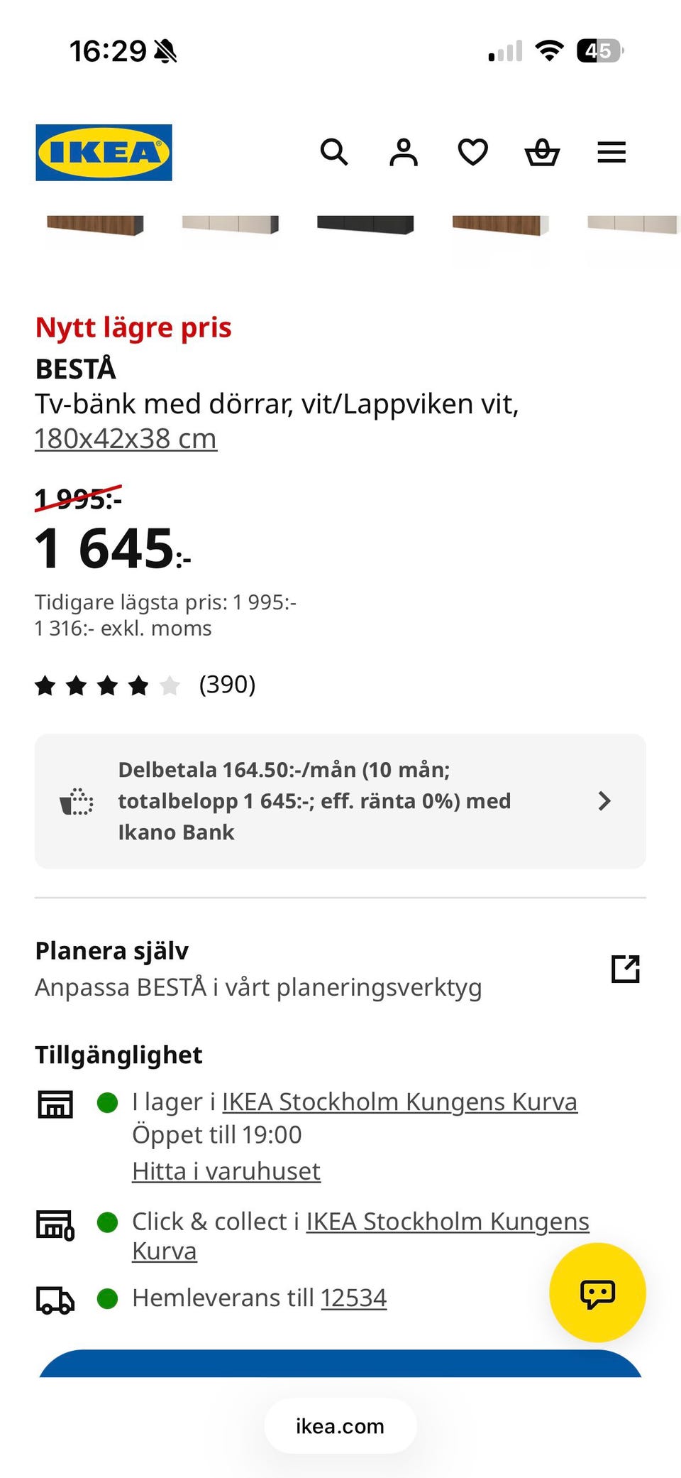Viewport: 681px width, 1478px height.
Task: Open the hamburger menu
Action: coord(611,152)
